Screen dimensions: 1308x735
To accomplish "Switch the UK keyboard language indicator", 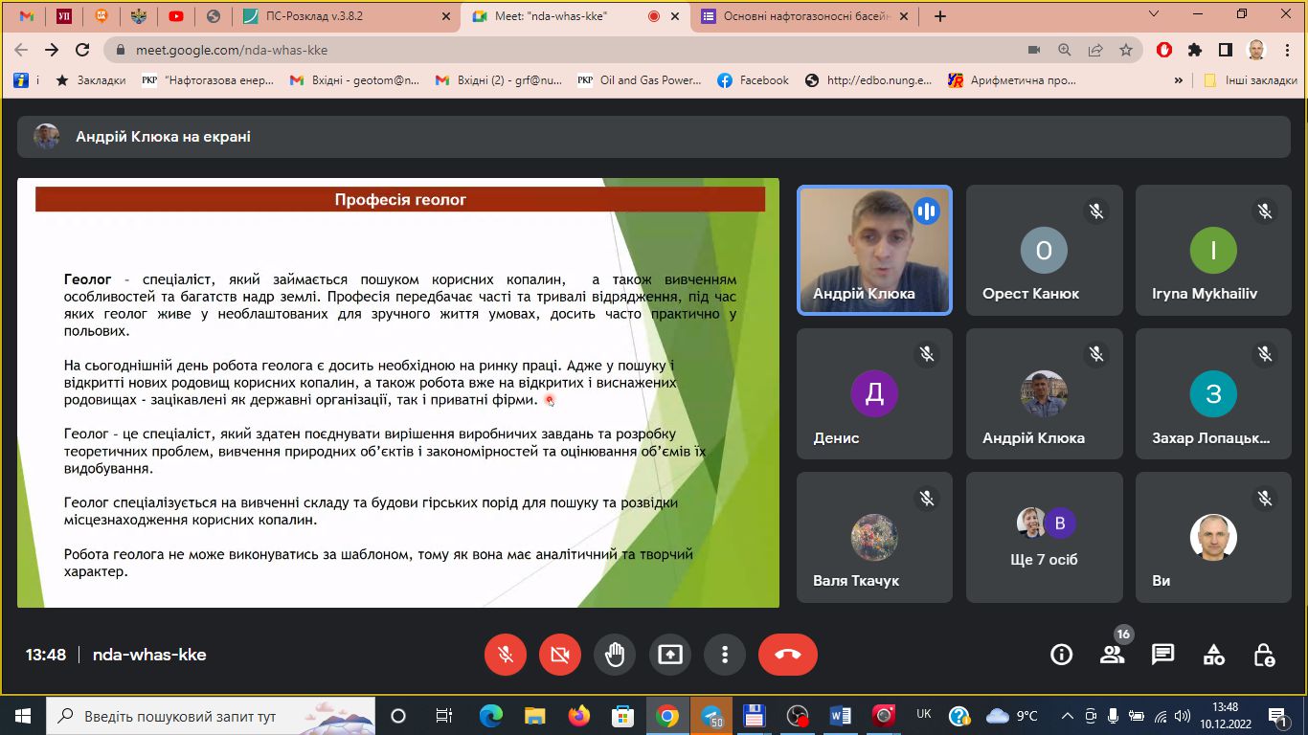I will (x=924, y=714).
